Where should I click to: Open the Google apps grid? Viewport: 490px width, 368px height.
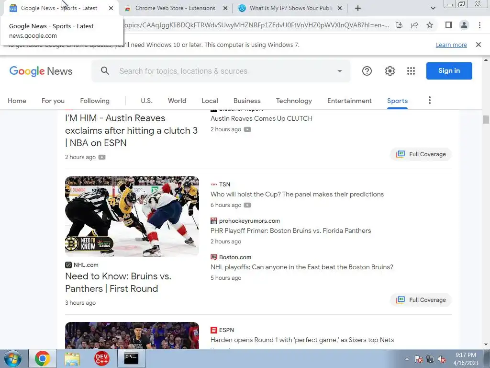click(411, 71)
